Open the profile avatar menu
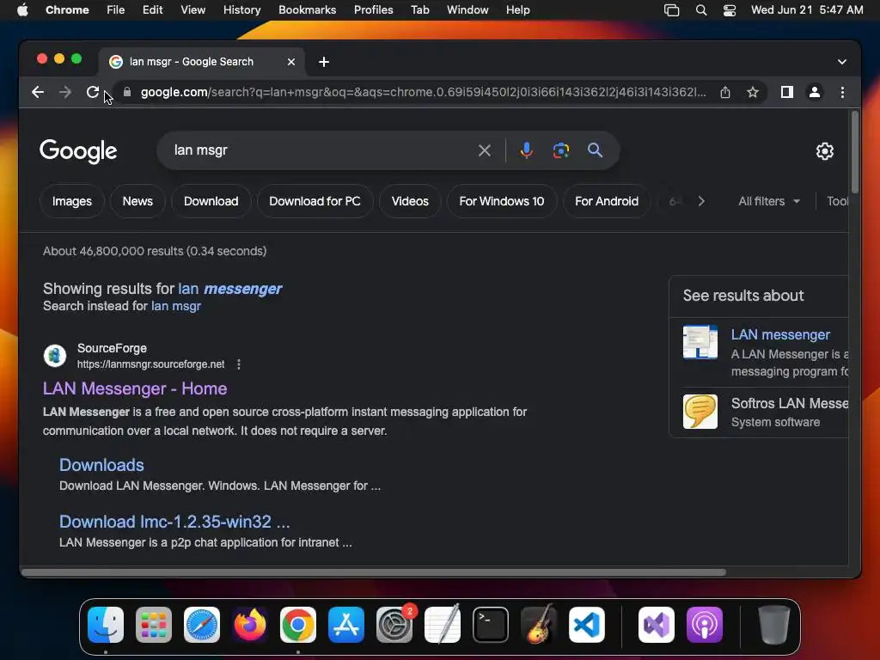880x660 pixels. click(x=815, y=92)
